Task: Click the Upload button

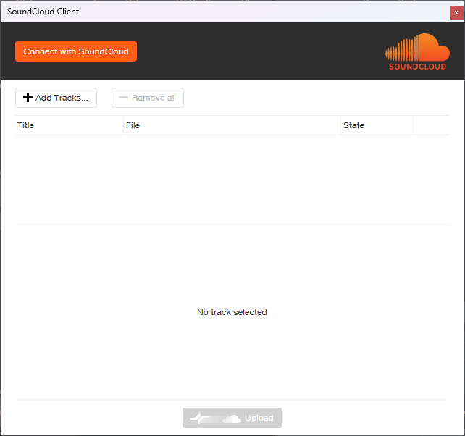Action: [x=232, y=418]
